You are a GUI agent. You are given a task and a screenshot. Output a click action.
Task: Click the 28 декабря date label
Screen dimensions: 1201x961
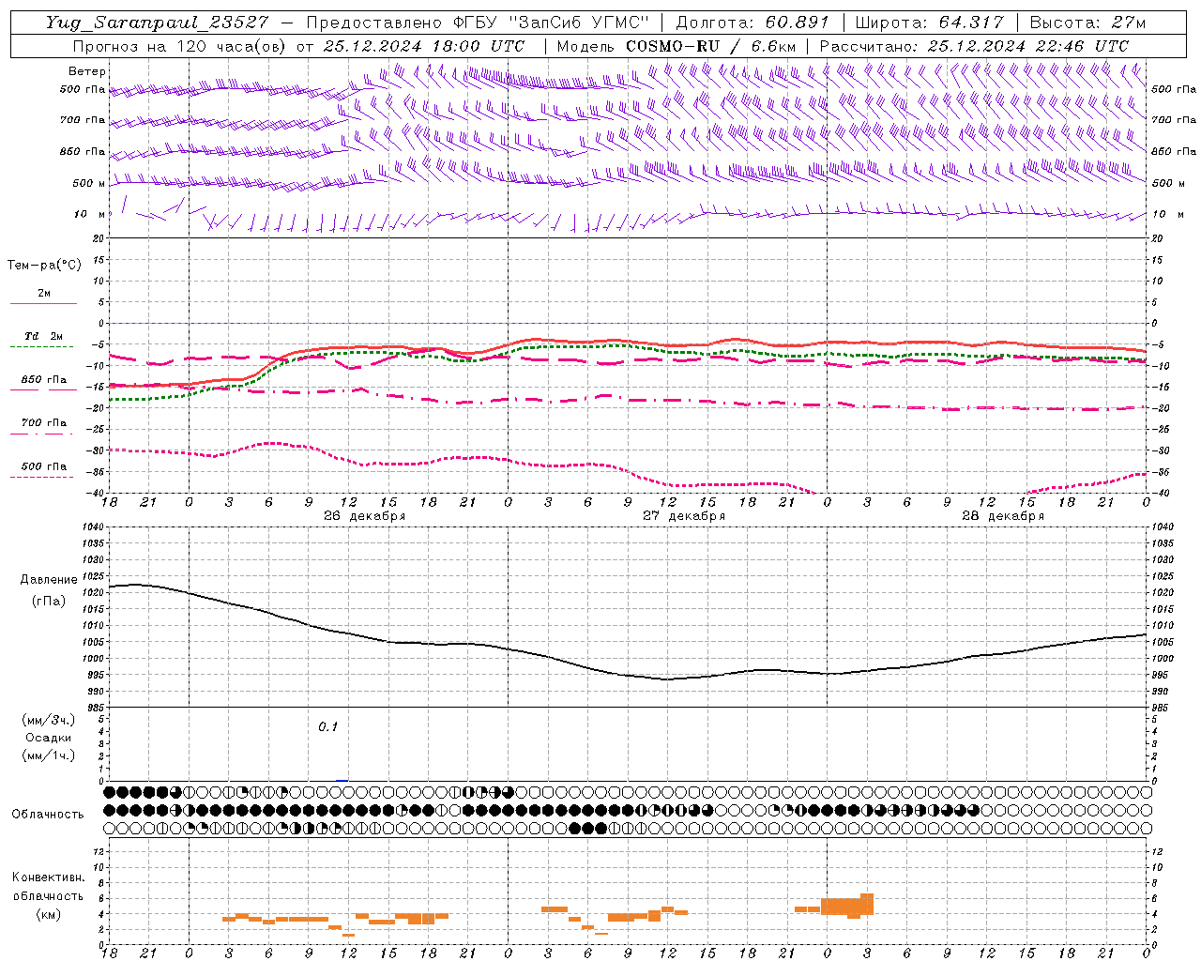click(1003, 516)
